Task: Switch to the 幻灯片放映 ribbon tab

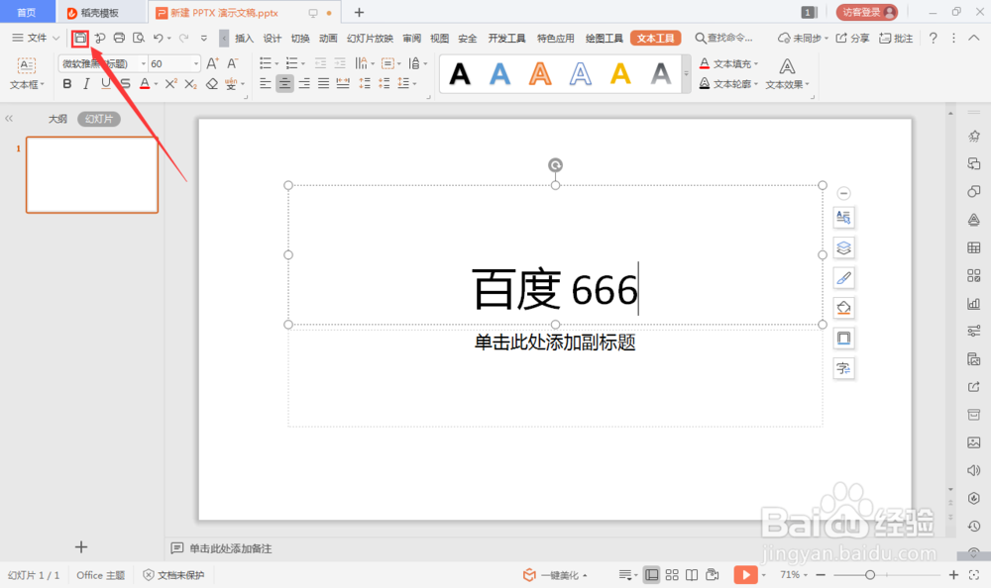Action: (370, 39)
